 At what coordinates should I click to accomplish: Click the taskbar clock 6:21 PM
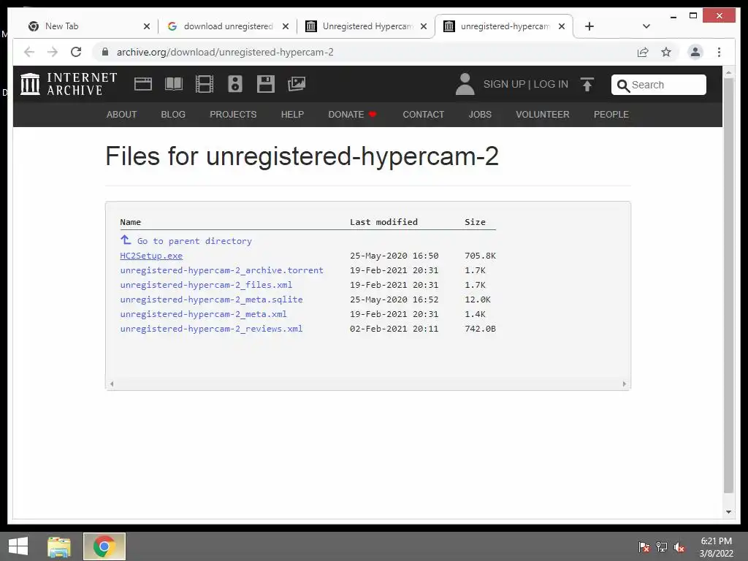point(716,541)
